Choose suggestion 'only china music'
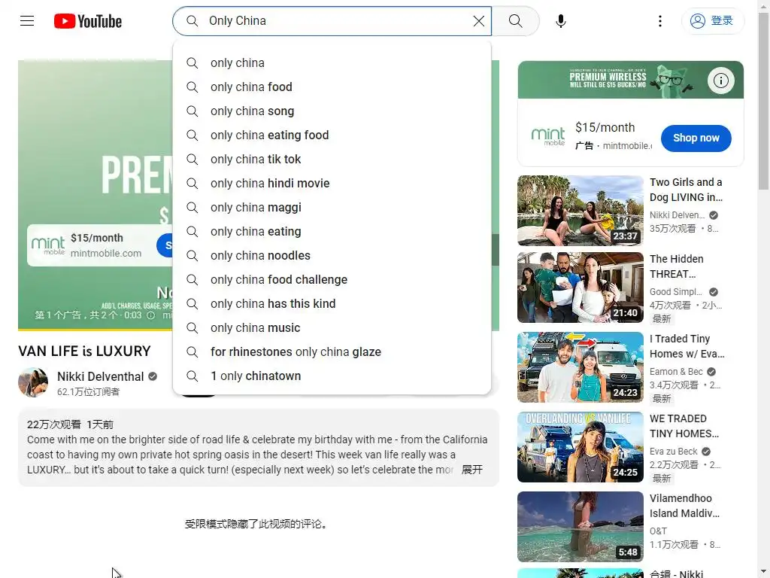Viewport: 770px width, 578px height. pos(332,328)
